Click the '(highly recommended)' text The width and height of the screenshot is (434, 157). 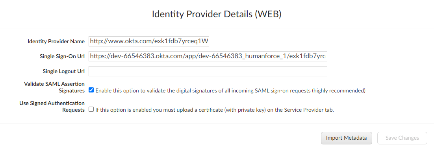tap(339, 91)
